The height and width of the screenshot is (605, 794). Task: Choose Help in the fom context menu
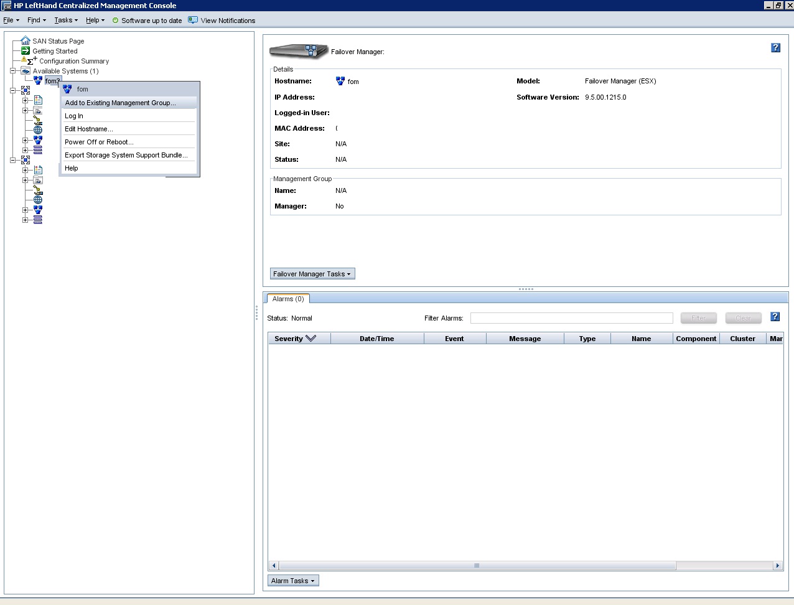pyautogui.click(x=129, y=168)
